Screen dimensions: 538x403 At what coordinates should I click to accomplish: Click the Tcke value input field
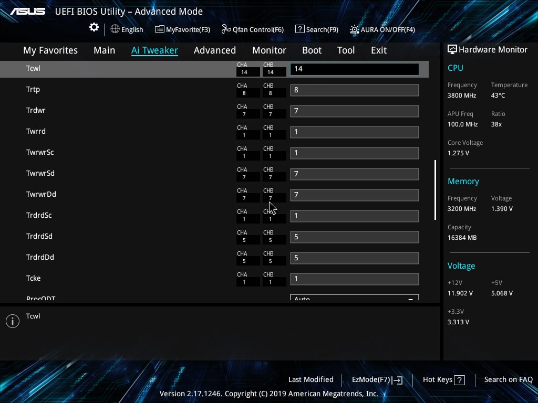[355, 279]
